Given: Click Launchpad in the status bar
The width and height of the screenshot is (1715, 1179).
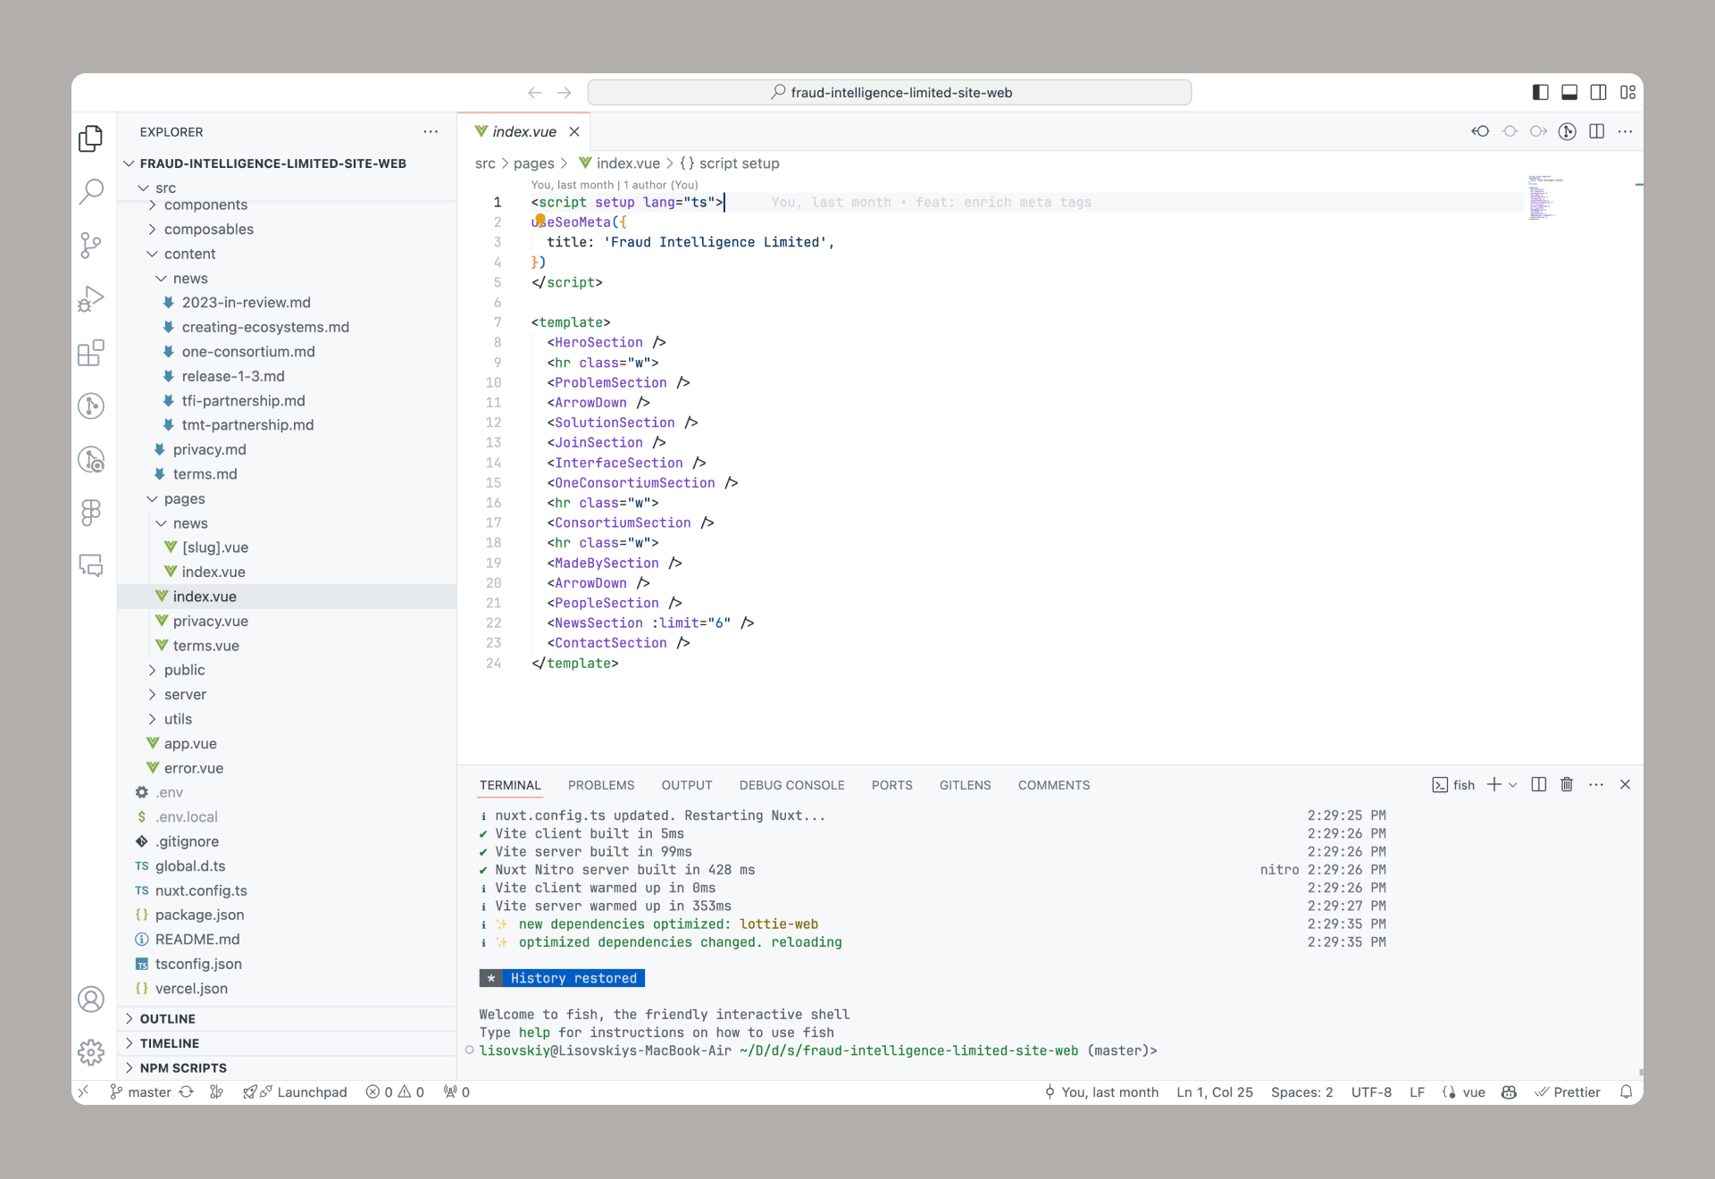Looking at the screenshot, I should click(296, 1091).
